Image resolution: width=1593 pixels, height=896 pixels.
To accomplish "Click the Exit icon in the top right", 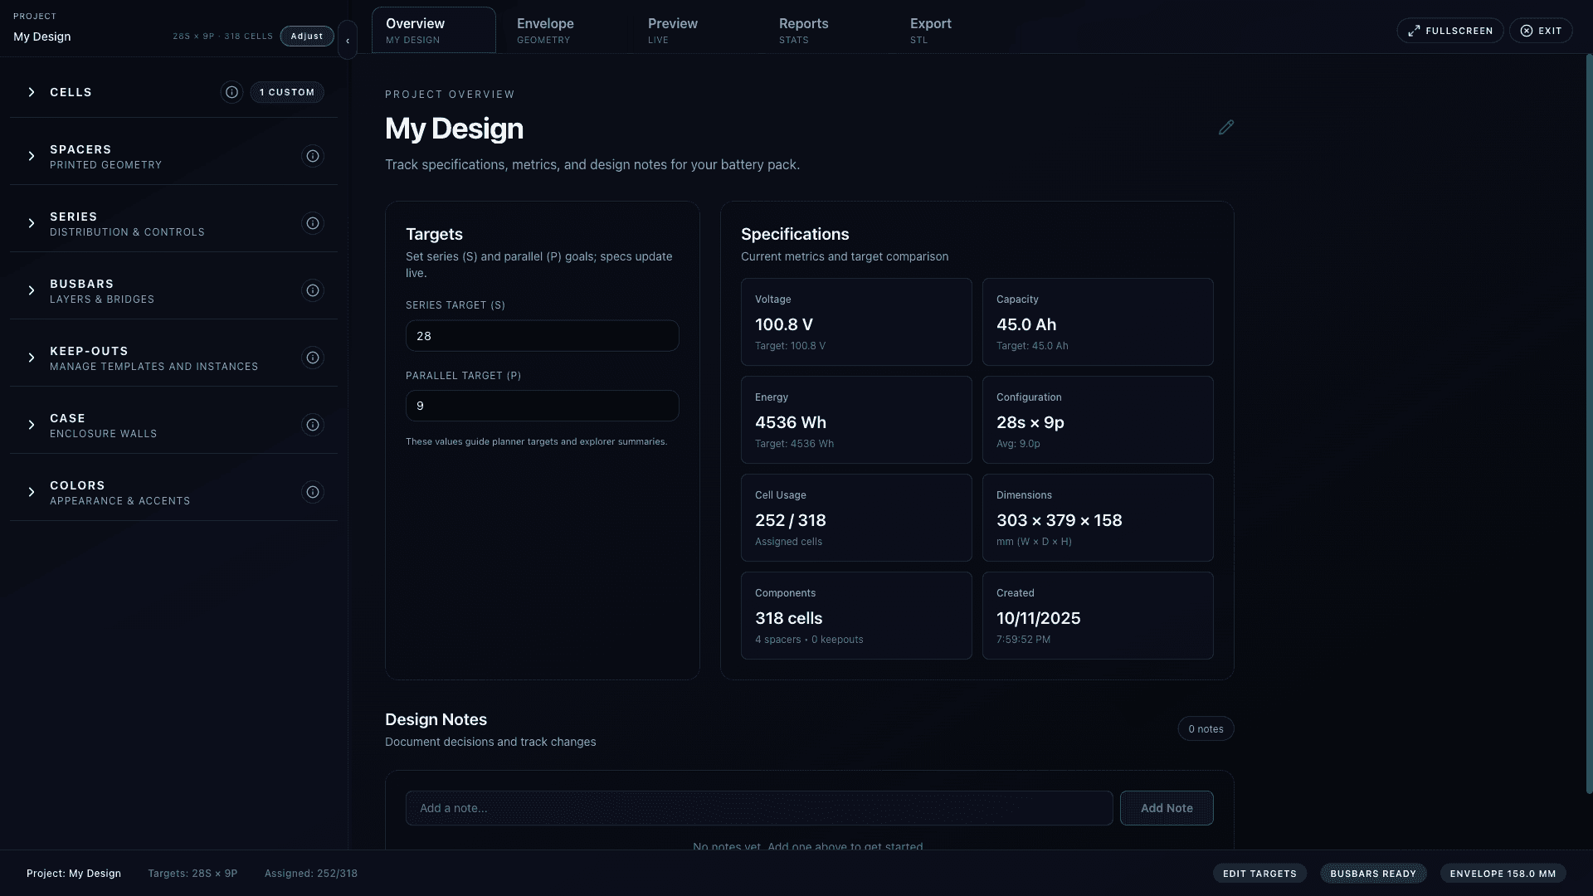I will point(1527,31).
